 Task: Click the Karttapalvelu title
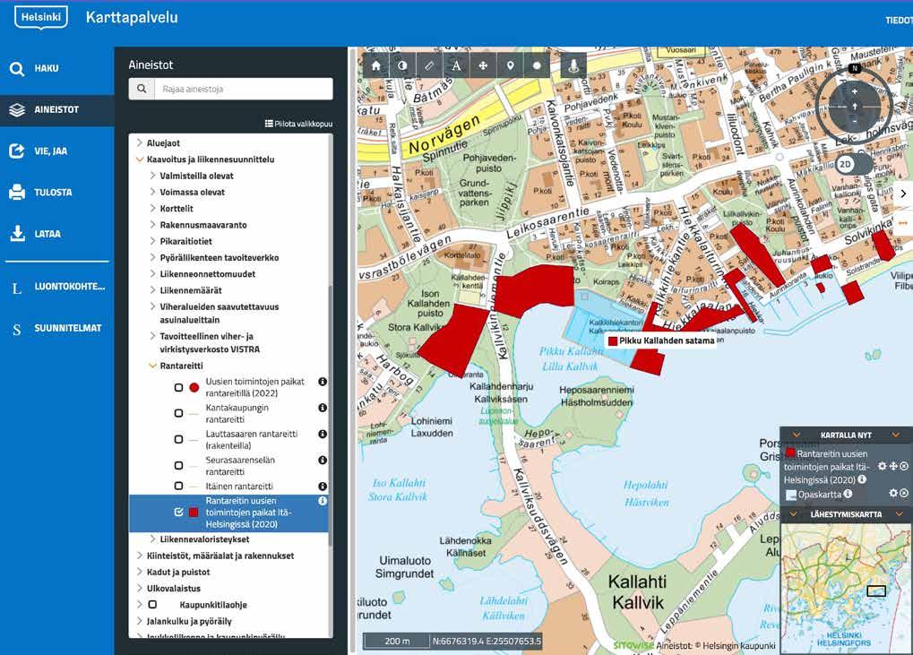point(132,17)
